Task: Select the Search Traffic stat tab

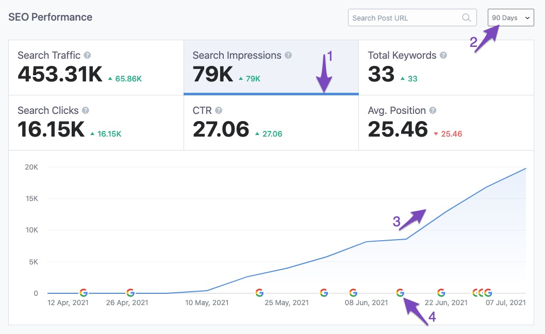Action: [x=96, y=68]
